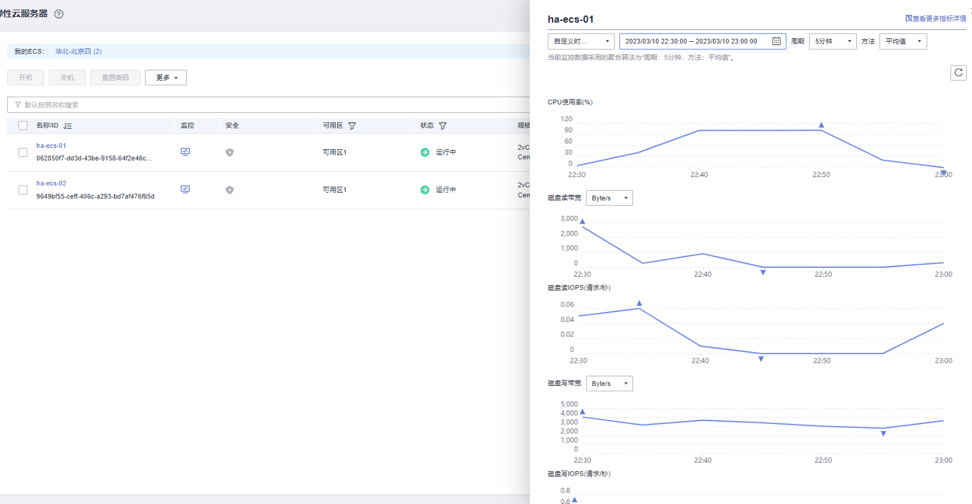The width and height of the screenshot is (972, 504).
Task: Click security shield icon for ha-ecs-02
Action: click(230, 190)
